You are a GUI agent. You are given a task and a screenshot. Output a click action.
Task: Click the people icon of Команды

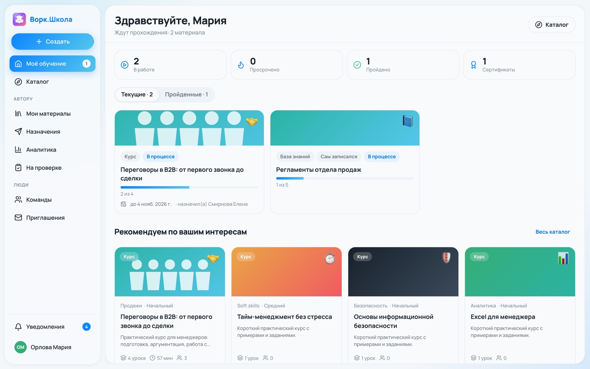click(x=18, y=200)
